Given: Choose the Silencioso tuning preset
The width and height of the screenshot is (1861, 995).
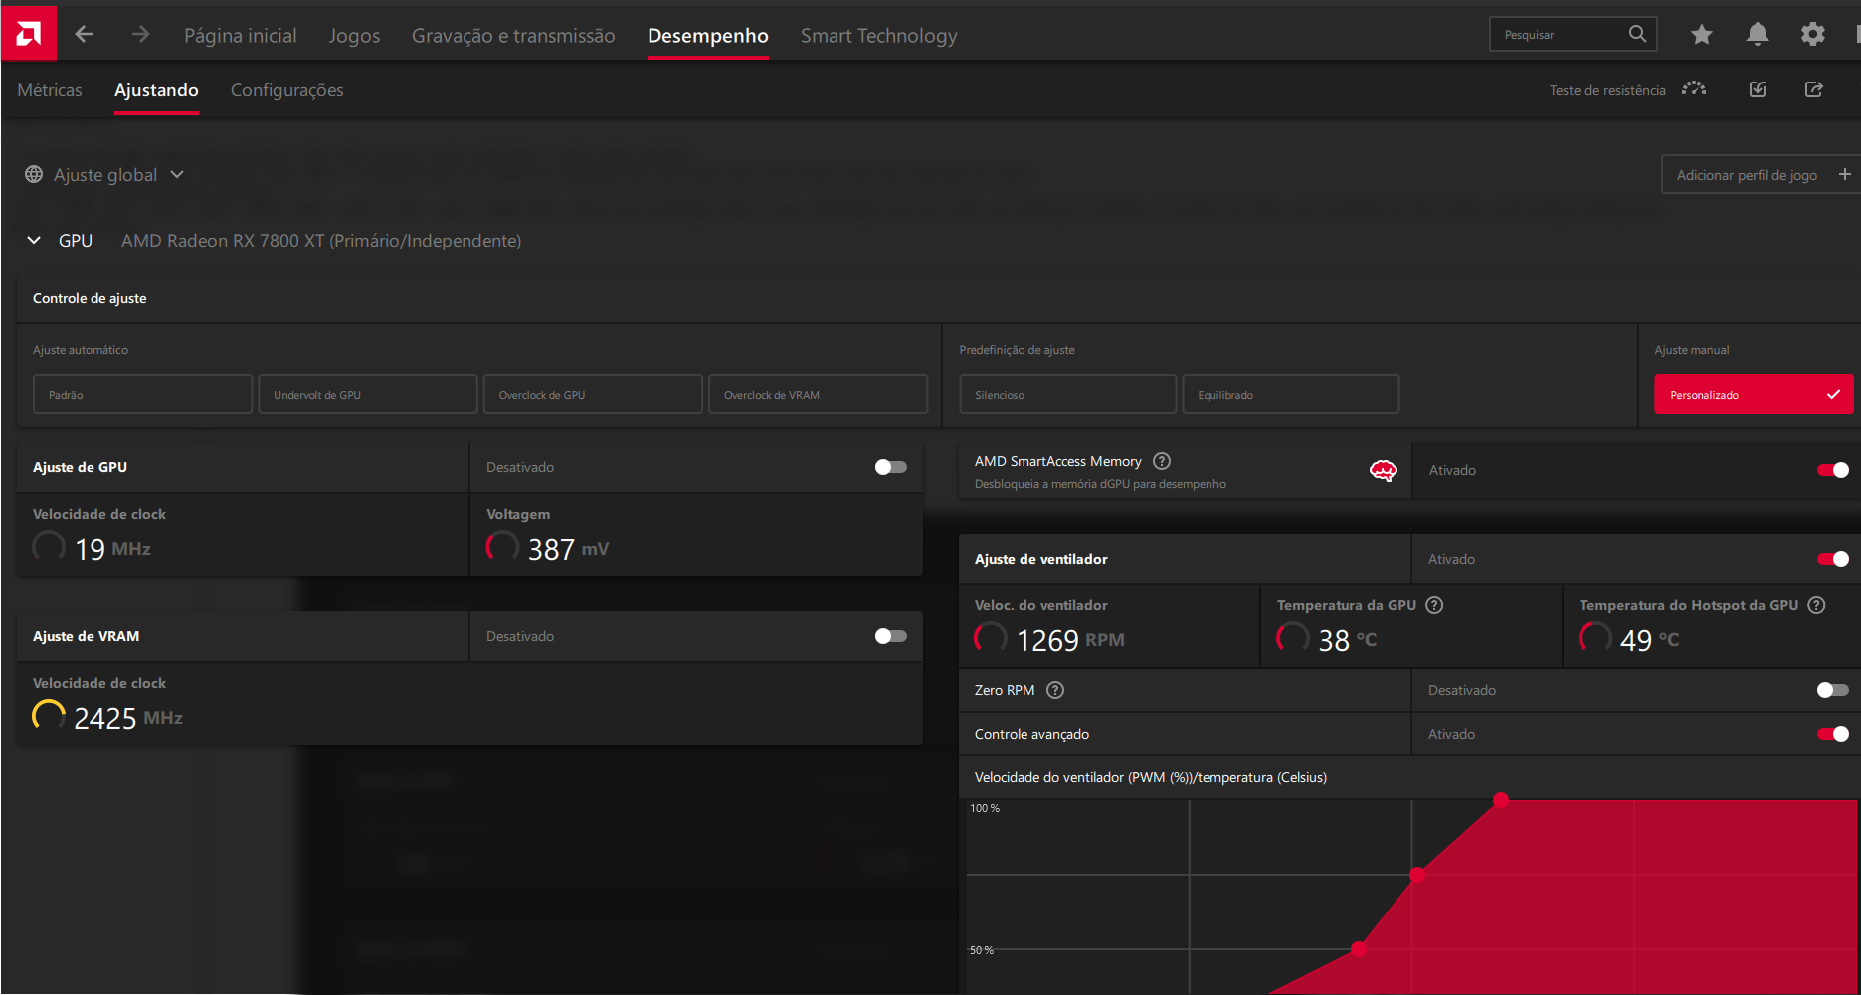Looking at the screenshot, I should click(x=1067, y=394).
